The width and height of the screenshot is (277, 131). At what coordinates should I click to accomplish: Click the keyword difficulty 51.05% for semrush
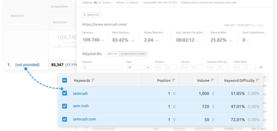pos(238,93)
